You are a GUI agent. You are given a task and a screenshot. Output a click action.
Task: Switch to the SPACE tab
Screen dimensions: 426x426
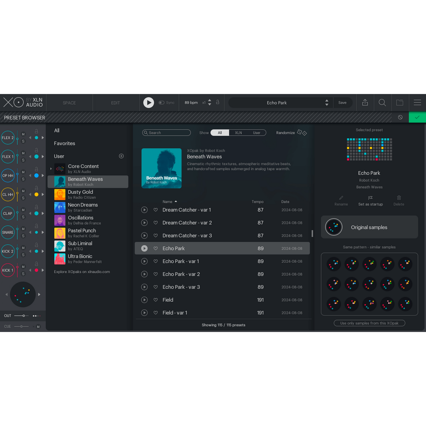(x=69, y=103)
